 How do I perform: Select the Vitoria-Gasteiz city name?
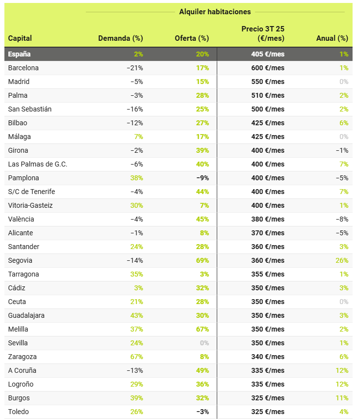[x=30, y=205]
